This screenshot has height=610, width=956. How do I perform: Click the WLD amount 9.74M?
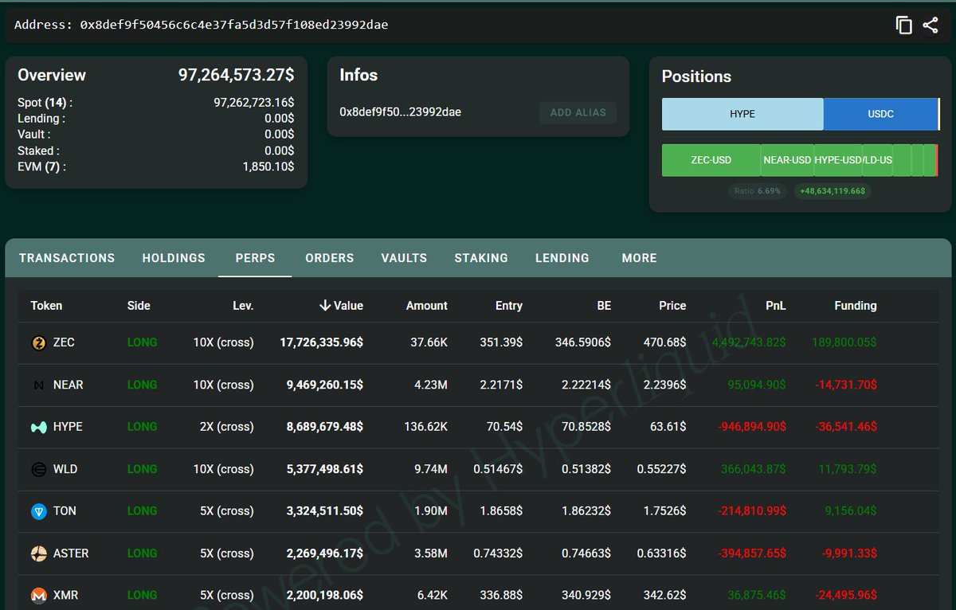pyautogui.click(x=431, y=469)
